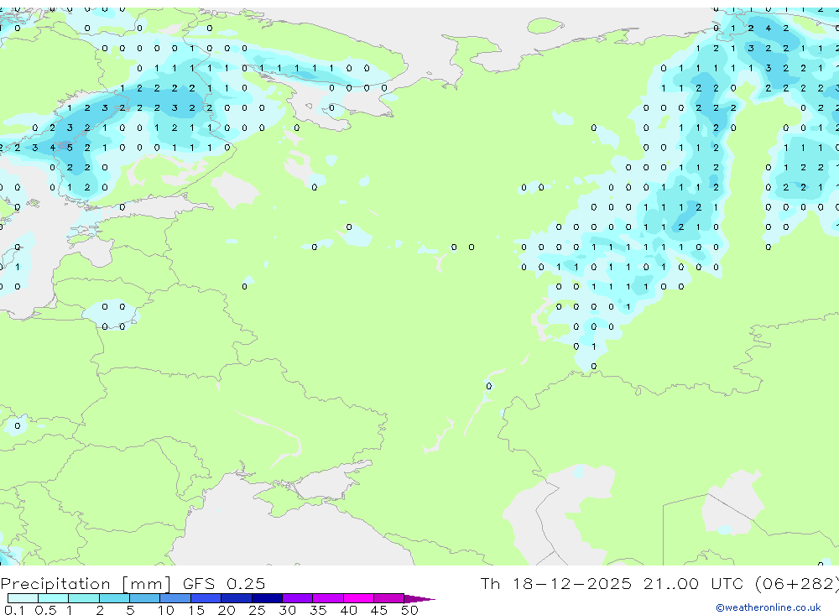Click the 30–35 mm purple legend swatch
Viewport: 839px width, 615px height.
[x=298, y=598]
